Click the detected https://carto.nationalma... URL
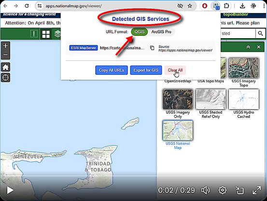Screen dimensions: 267x201 [122, 48]
